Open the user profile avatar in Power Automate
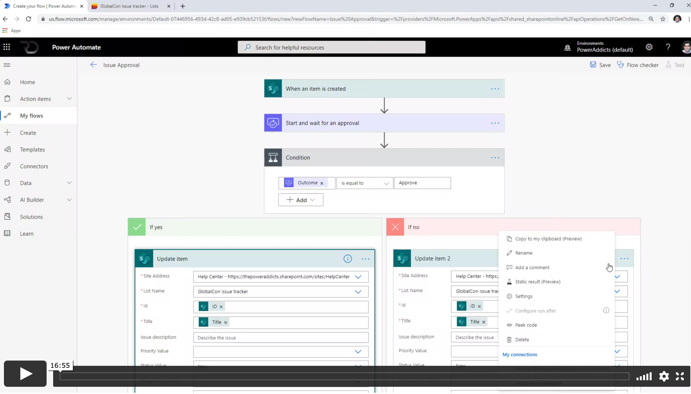The image size is (691, 394). pyautogui.click(x=686, y=47)
